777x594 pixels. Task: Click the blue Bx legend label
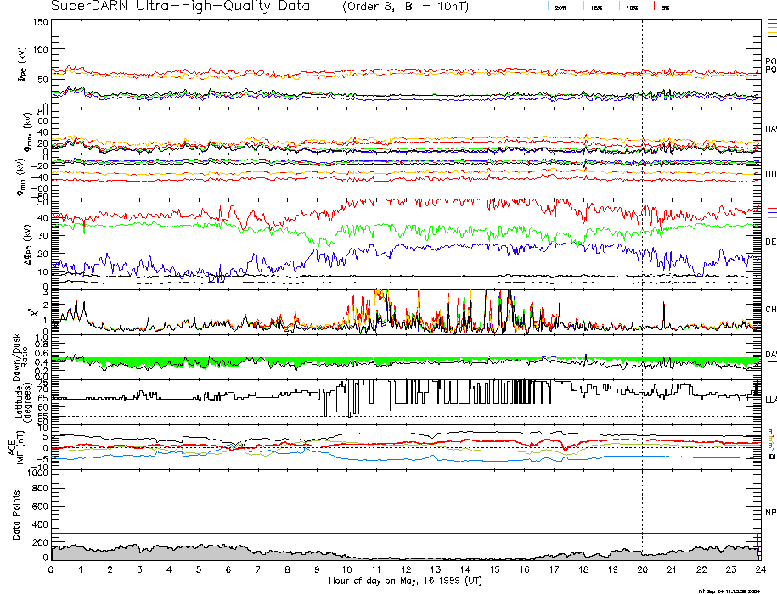coord(770,445)
